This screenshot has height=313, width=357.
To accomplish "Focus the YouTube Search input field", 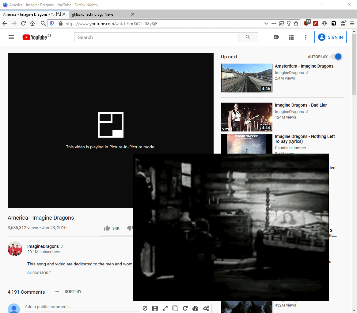I will [x=156, y=37].
